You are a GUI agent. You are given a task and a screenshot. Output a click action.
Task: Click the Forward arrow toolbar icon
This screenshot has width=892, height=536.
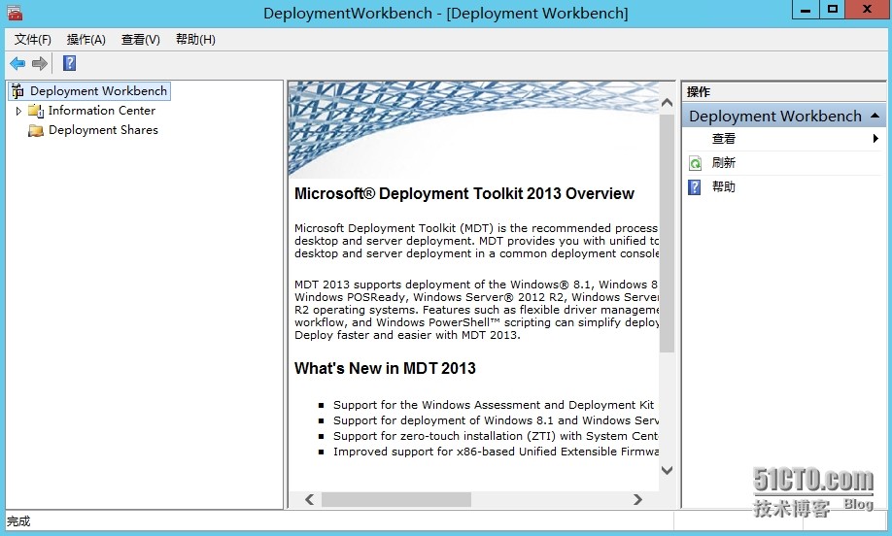[39, 63]
